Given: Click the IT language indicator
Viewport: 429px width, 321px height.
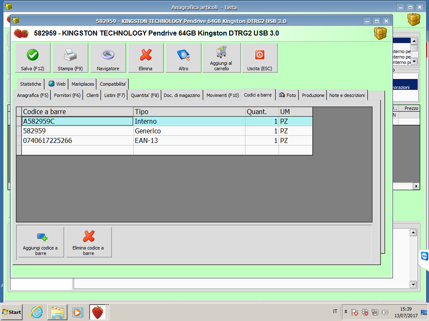Looking at the screenshot, I should point(335,311).
